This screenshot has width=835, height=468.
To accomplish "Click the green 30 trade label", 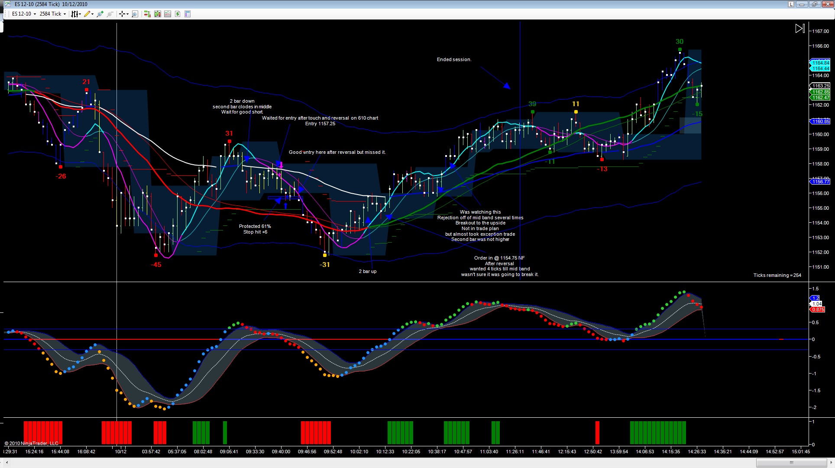I will (x=680, y=42).
